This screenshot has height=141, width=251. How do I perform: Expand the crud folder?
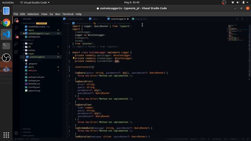coord(31,43)
